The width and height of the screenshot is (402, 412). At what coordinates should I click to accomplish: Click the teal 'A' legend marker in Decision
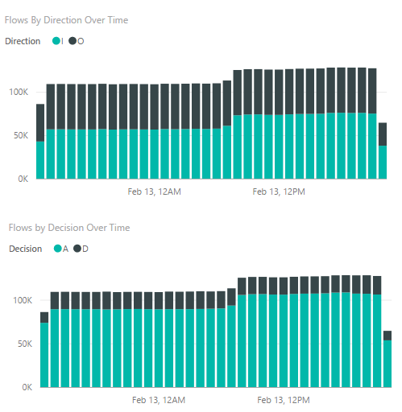[x=58, y=249]
